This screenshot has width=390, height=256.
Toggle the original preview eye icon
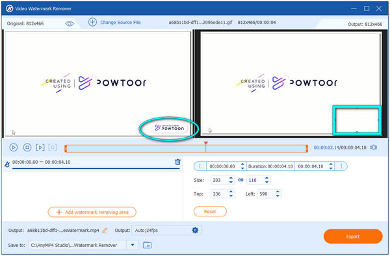click(x=70, y=23)
